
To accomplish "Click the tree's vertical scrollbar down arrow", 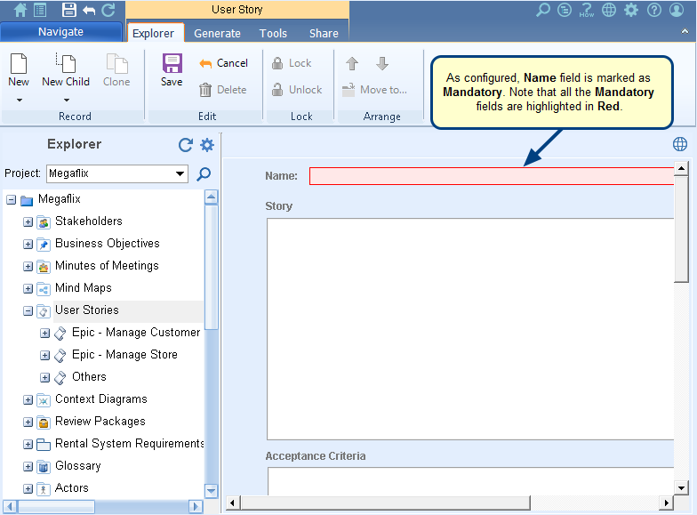I will pyautogui.click(x=212, y=491).
